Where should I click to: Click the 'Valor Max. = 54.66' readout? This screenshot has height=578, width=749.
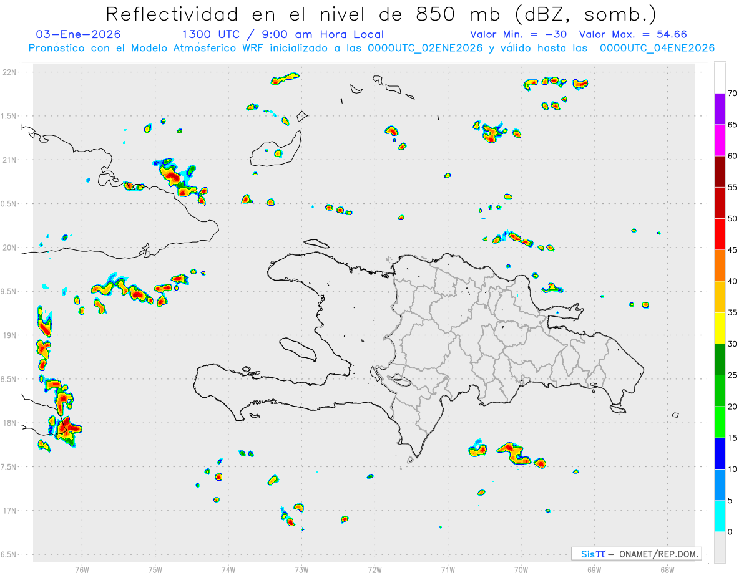click(x=633, y=34)
